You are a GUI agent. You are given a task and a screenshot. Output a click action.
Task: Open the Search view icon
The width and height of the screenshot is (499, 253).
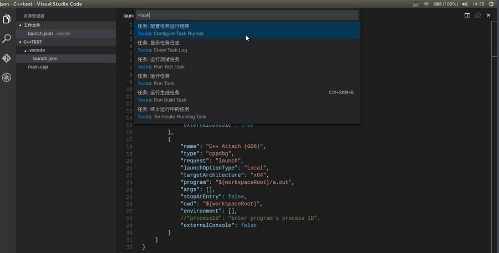tap(7, 38)
